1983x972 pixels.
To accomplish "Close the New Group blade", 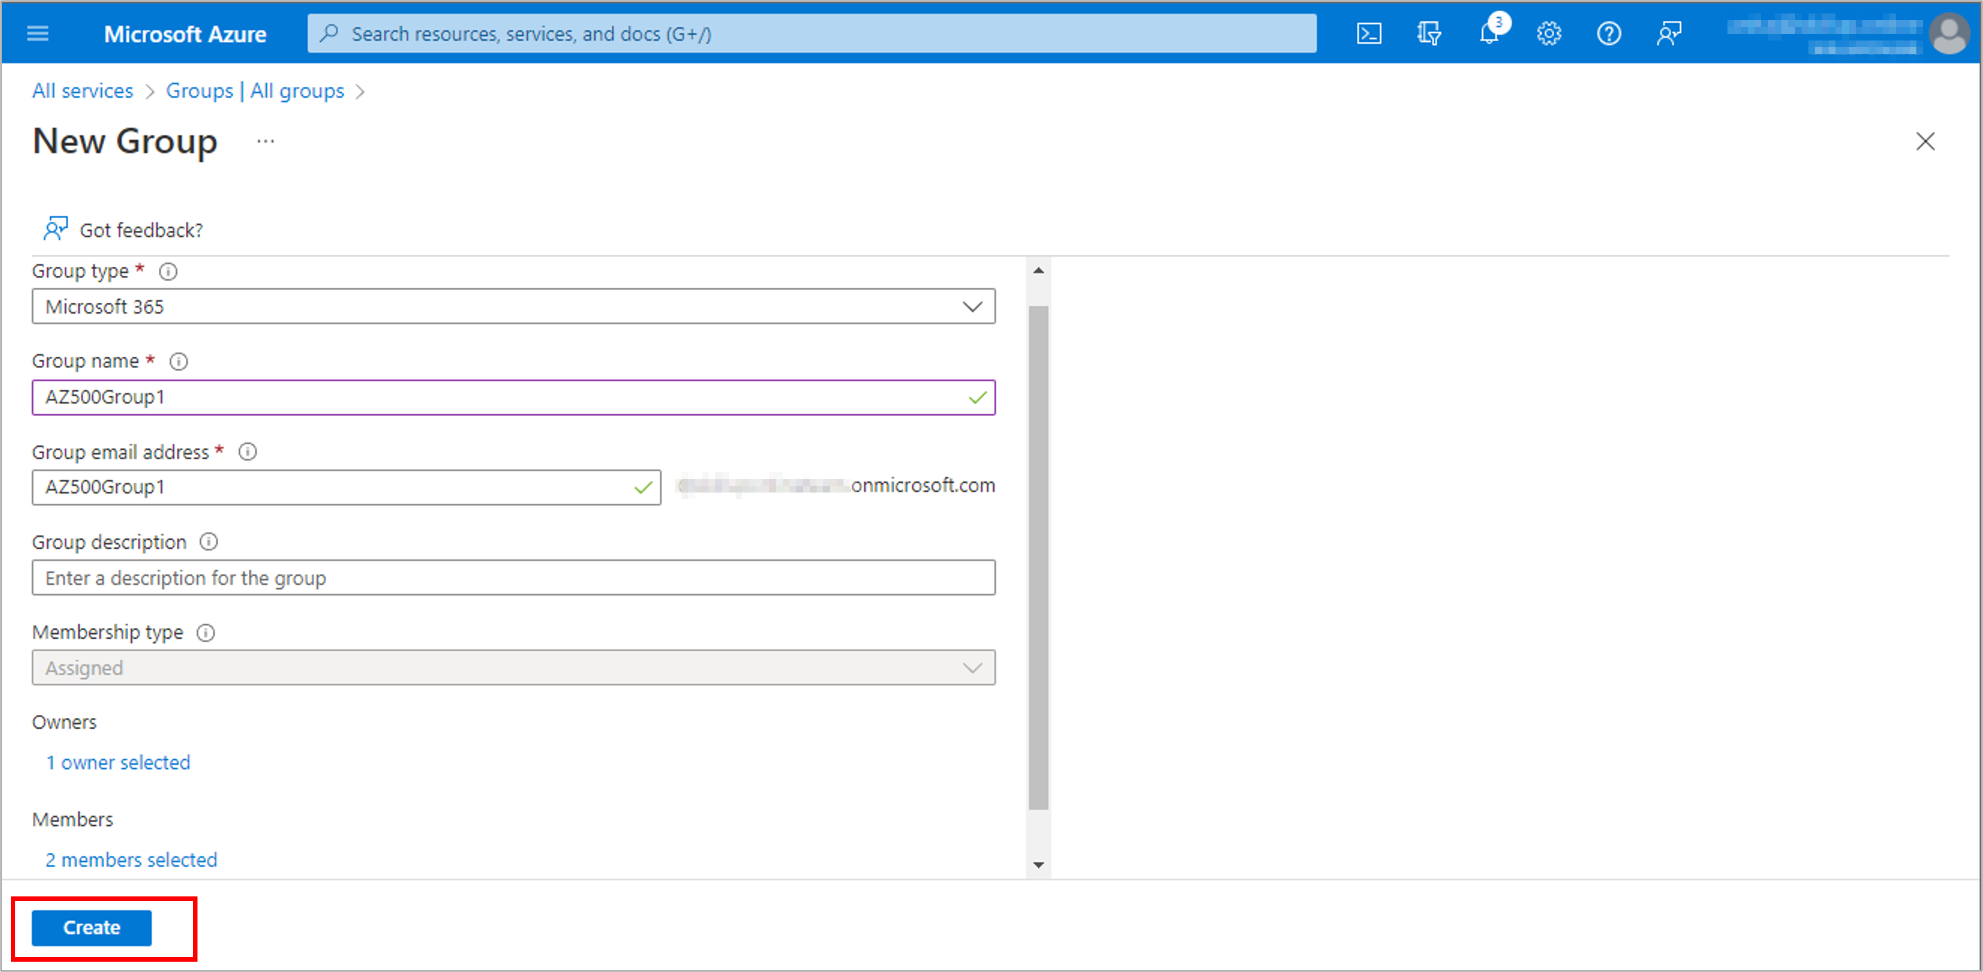I will pos(1925,142).
